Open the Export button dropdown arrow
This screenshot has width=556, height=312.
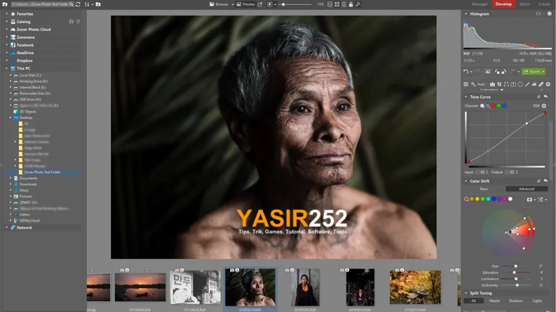(x=543, y=72)
